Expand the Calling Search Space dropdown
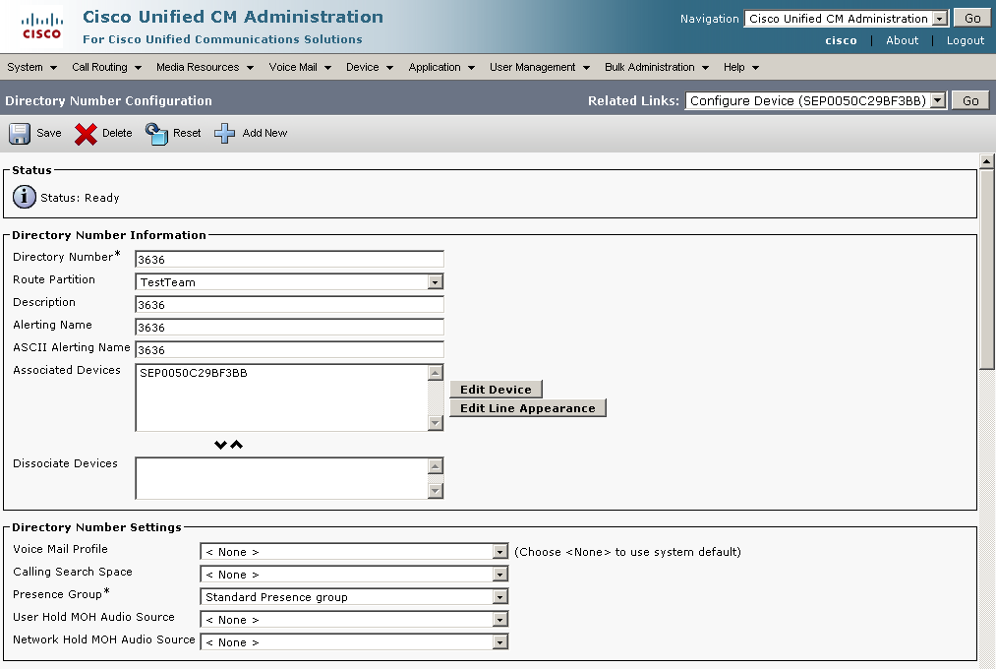This screenshot has width=996, height=669. click(x=500, y=575)
